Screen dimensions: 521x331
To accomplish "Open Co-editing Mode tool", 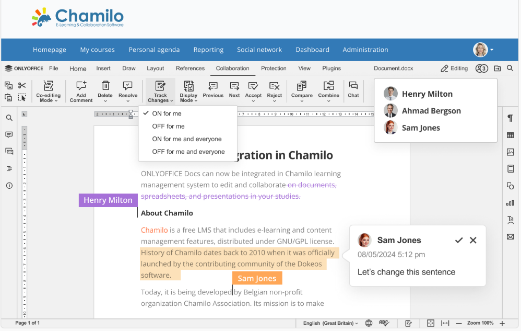I will click(x=49, y=91).
